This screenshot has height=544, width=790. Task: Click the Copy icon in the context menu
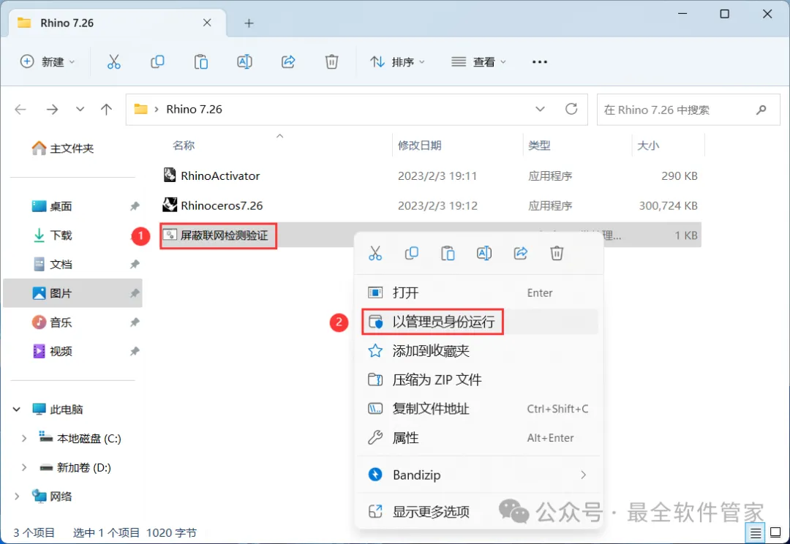pos(412,253)
